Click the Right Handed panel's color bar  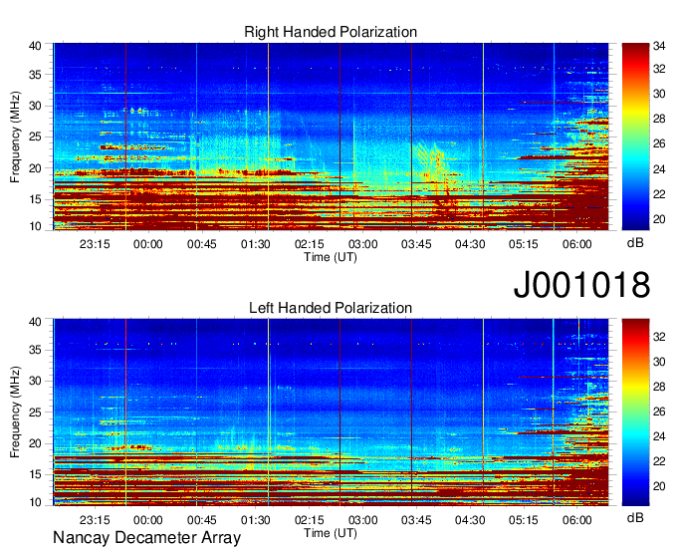pos(635,137)
